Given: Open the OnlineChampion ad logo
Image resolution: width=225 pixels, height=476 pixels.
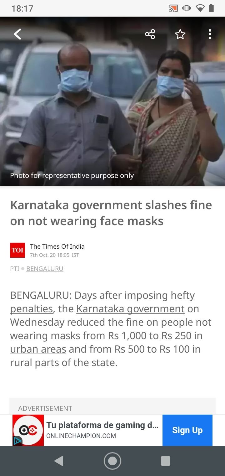Looking at the screenshot, I should tap(28, 430).
